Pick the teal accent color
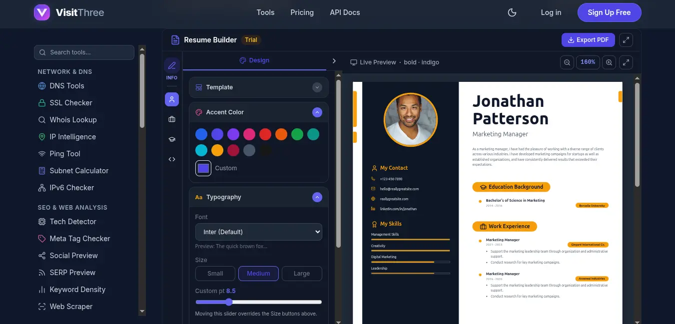 click(x=313, y=134)
